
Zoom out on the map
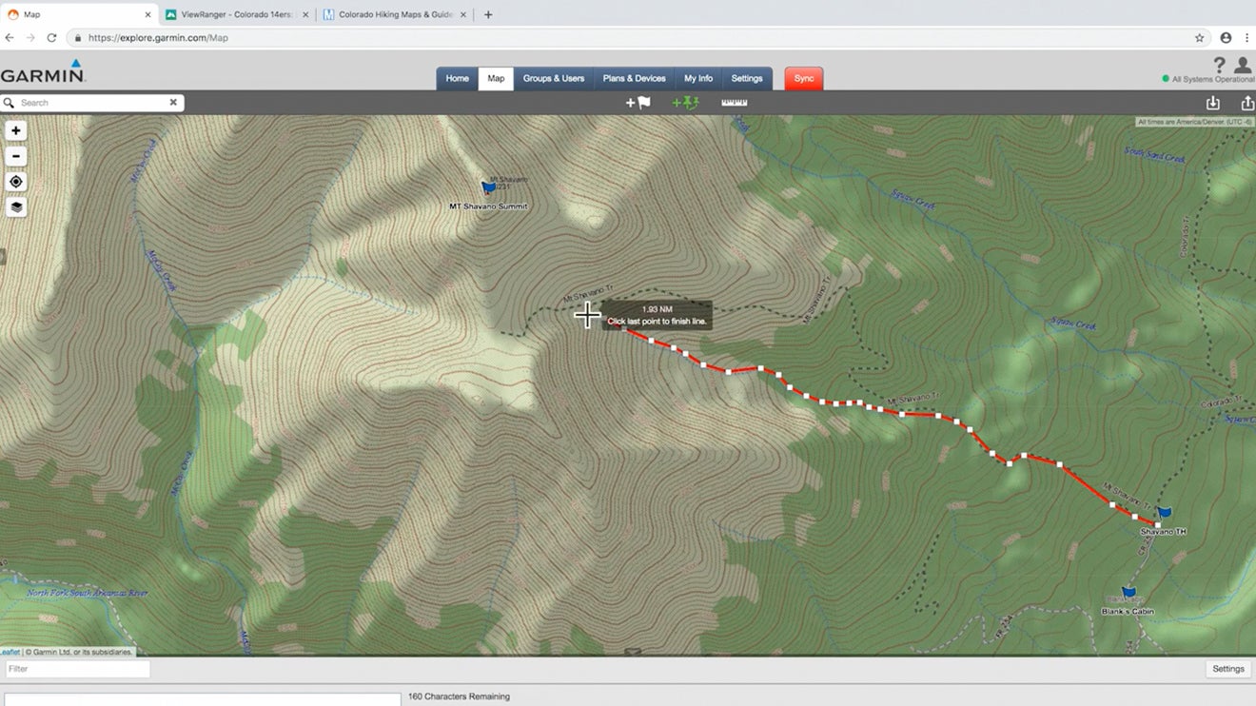tap(16, 157)
